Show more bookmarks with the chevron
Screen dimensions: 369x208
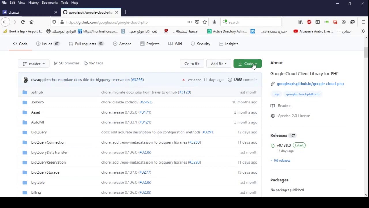363,31
